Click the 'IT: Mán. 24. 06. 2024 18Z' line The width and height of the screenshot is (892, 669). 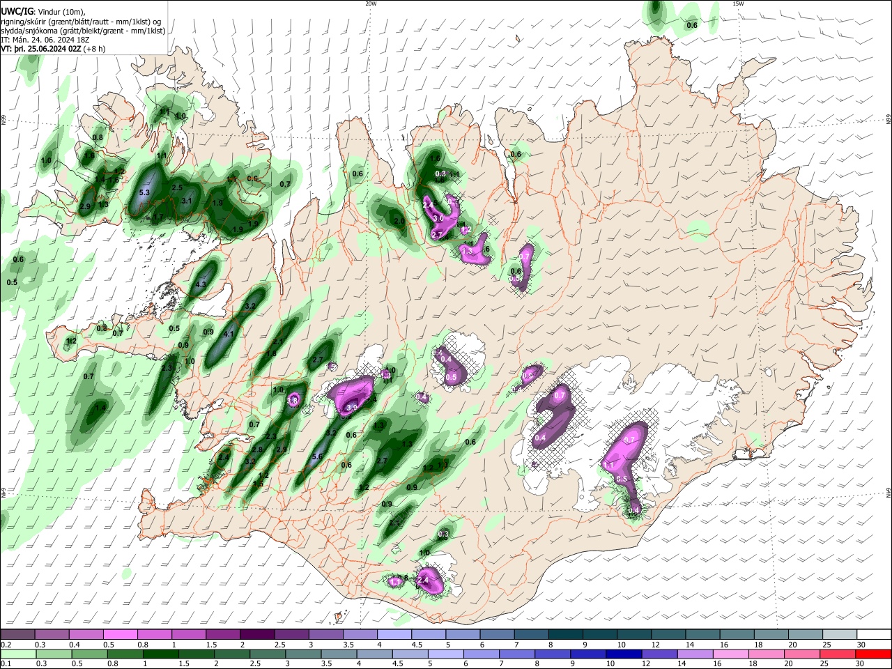[45, 40]
